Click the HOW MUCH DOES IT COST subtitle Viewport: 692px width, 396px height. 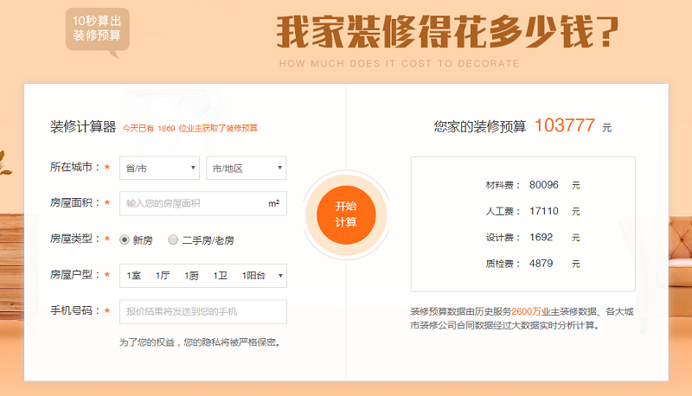399,63
